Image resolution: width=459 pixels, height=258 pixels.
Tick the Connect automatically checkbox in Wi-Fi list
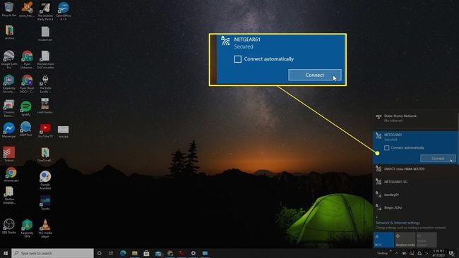[387, 148]
